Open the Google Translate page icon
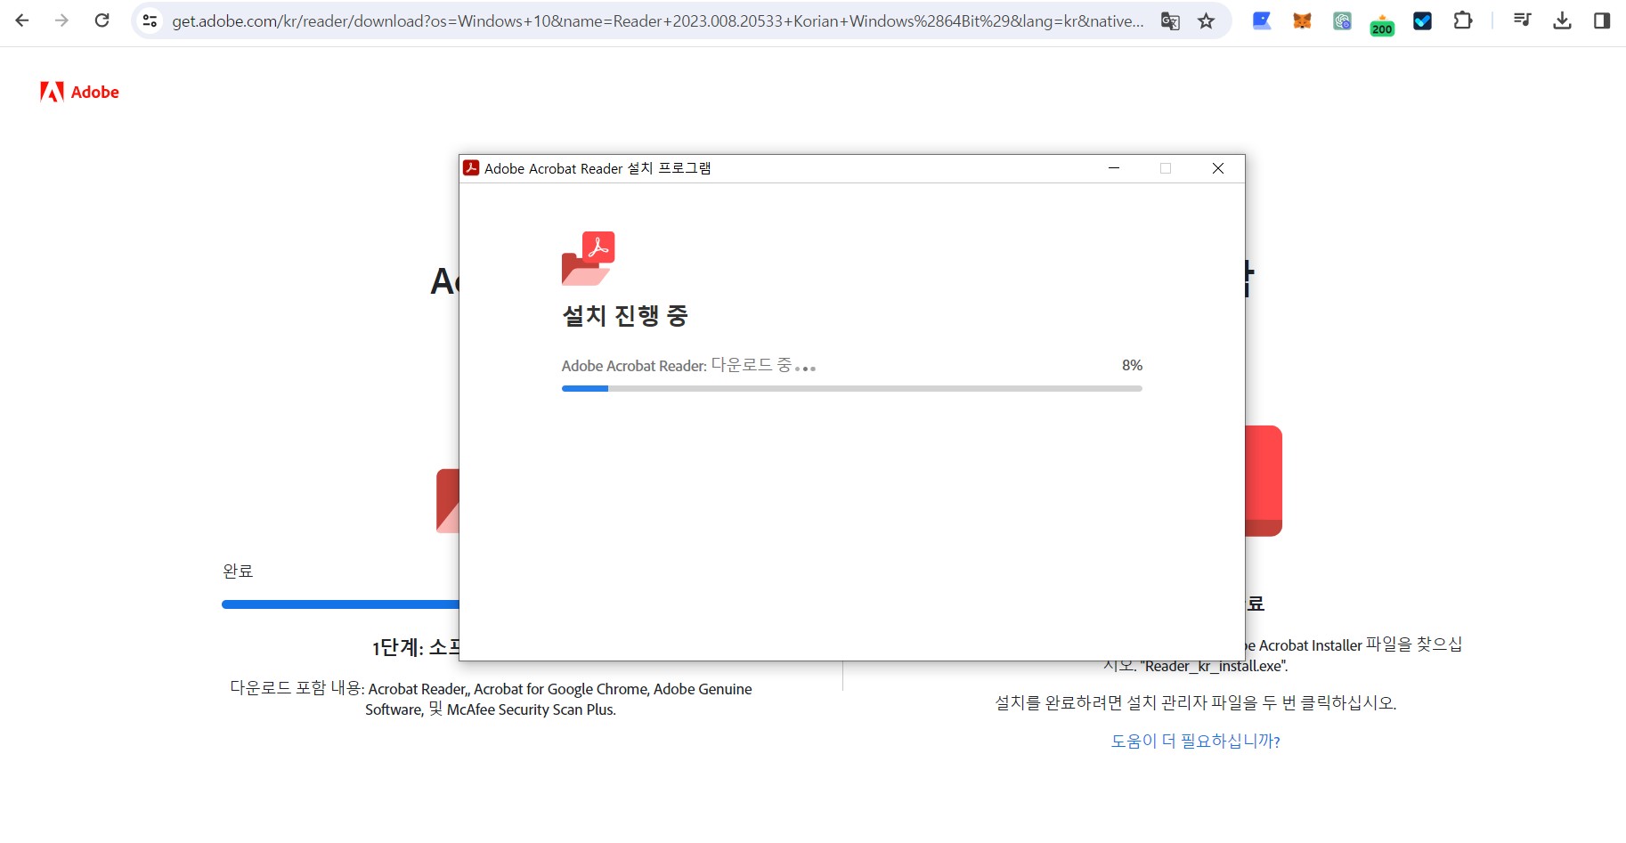The width and height of the screenshot is (1626, 843). [1170, 20]
